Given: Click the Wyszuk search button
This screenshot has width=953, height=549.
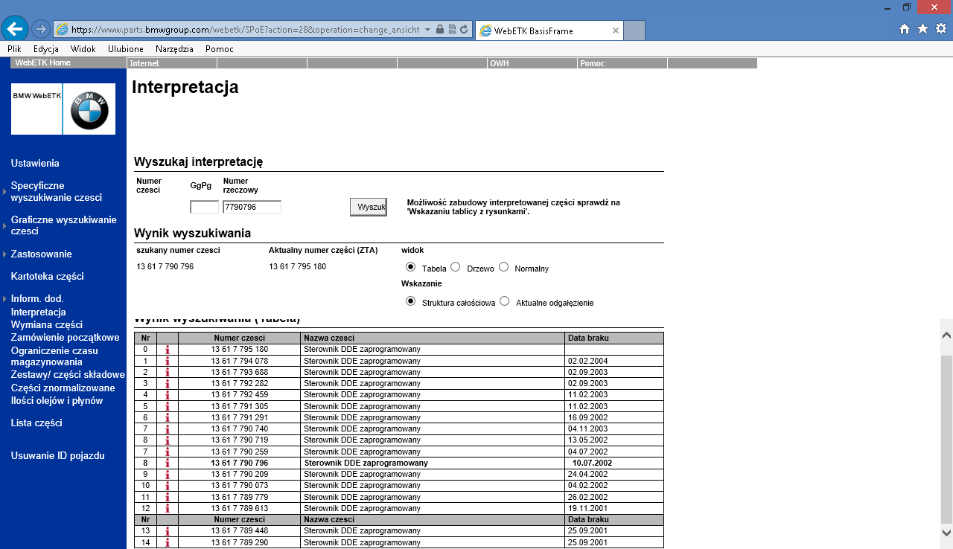Looking at the screenshot, I should click(369, 207).
